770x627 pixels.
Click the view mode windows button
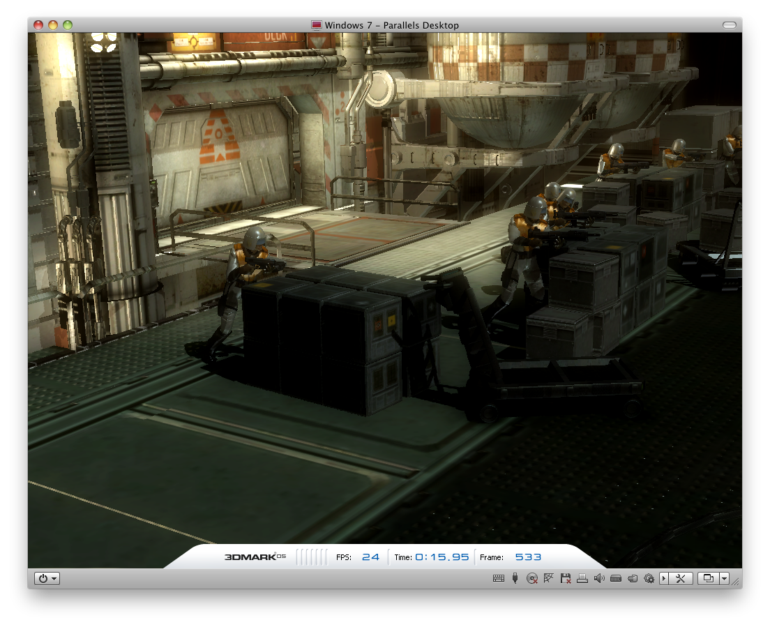709,578
